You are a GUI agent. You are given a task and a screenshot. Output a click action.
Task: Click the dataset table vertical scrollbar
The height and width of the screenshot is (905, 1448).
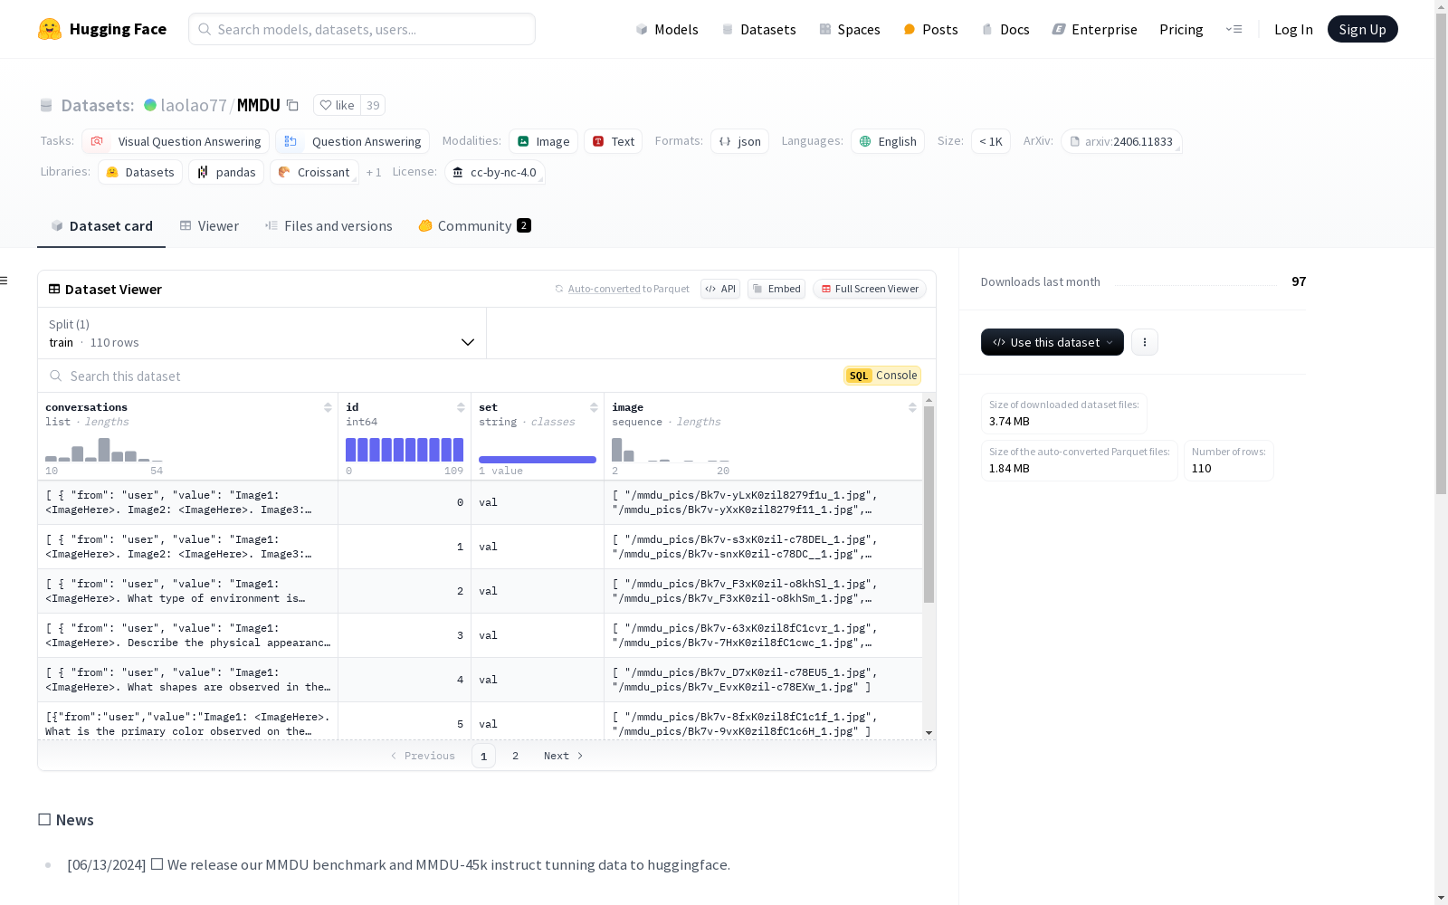929,504
